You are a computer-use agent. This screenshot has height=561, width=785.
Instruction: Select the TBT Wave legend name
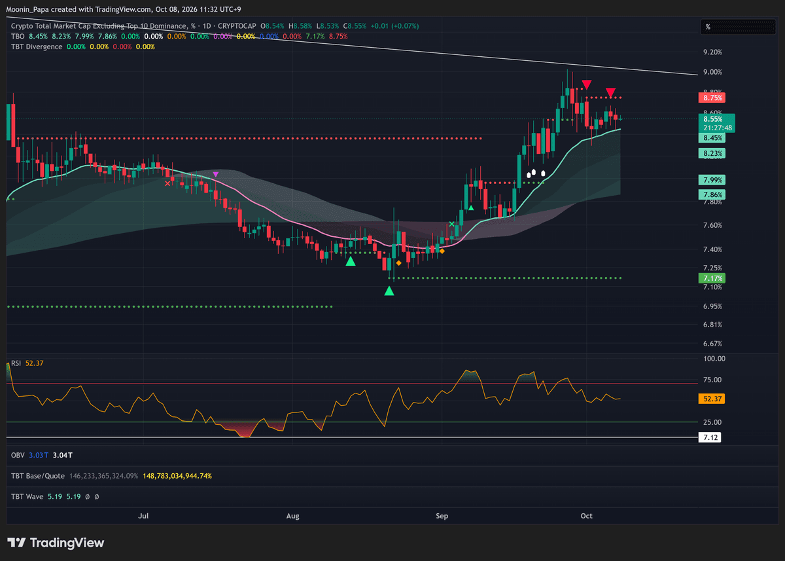[27, 497]
